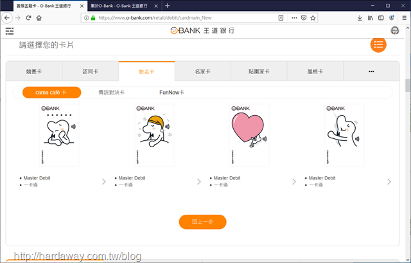Expand arrow beside the orange beanie card
This screenshot has width=411, height=263.
tap(199, 181)
